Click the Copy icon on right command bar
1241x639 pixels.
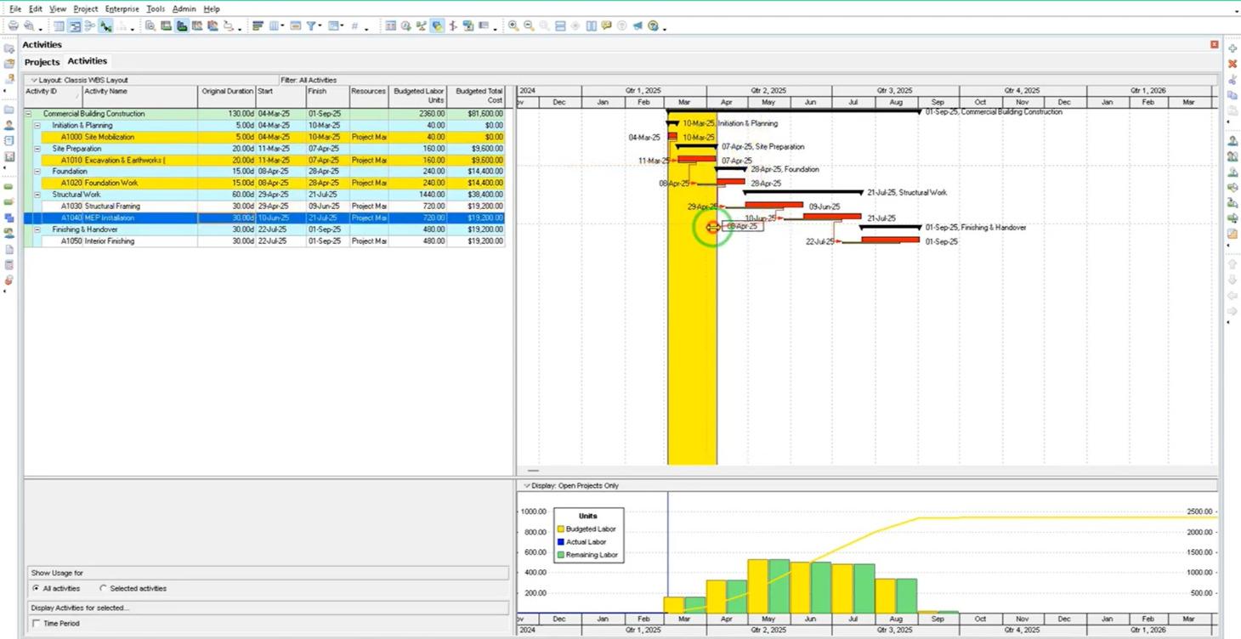pos(1232,95)
